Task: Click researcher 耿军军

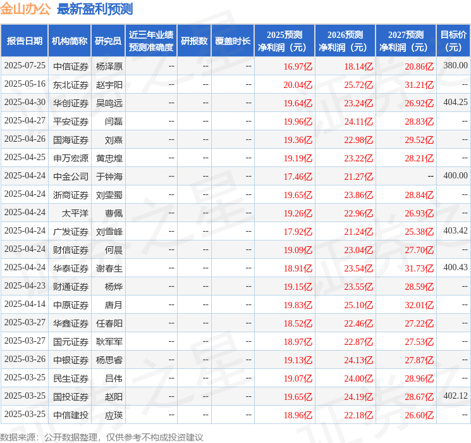Action: 109,342
